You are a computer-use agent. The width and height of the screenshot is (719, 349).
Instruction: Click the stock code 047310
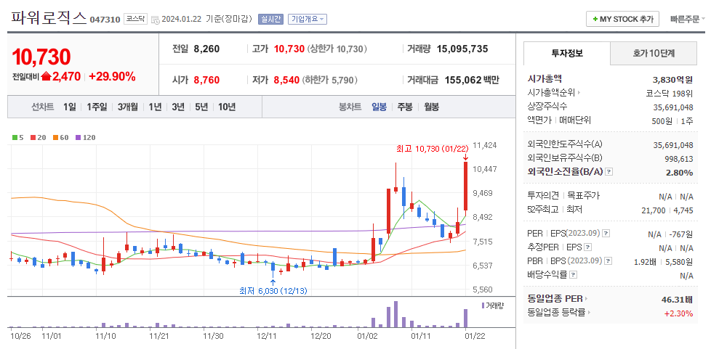pos(105,20)
